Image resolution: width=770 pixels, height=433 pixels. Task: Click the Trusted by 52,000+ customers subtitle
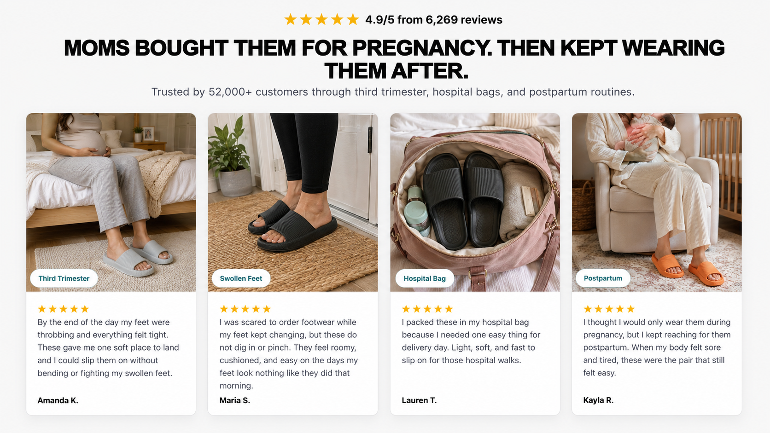pos(393,92)
